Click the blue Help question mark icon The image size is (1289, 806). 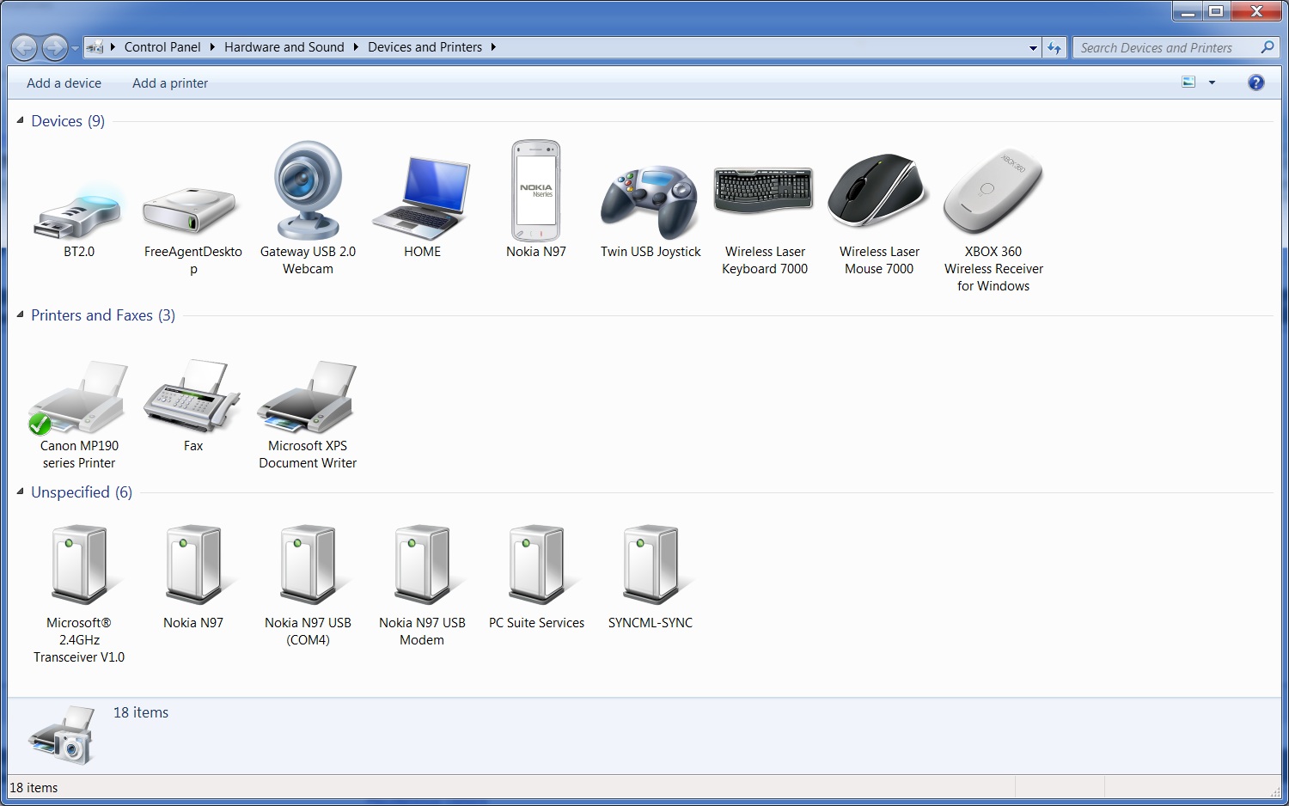[1255, 82]
